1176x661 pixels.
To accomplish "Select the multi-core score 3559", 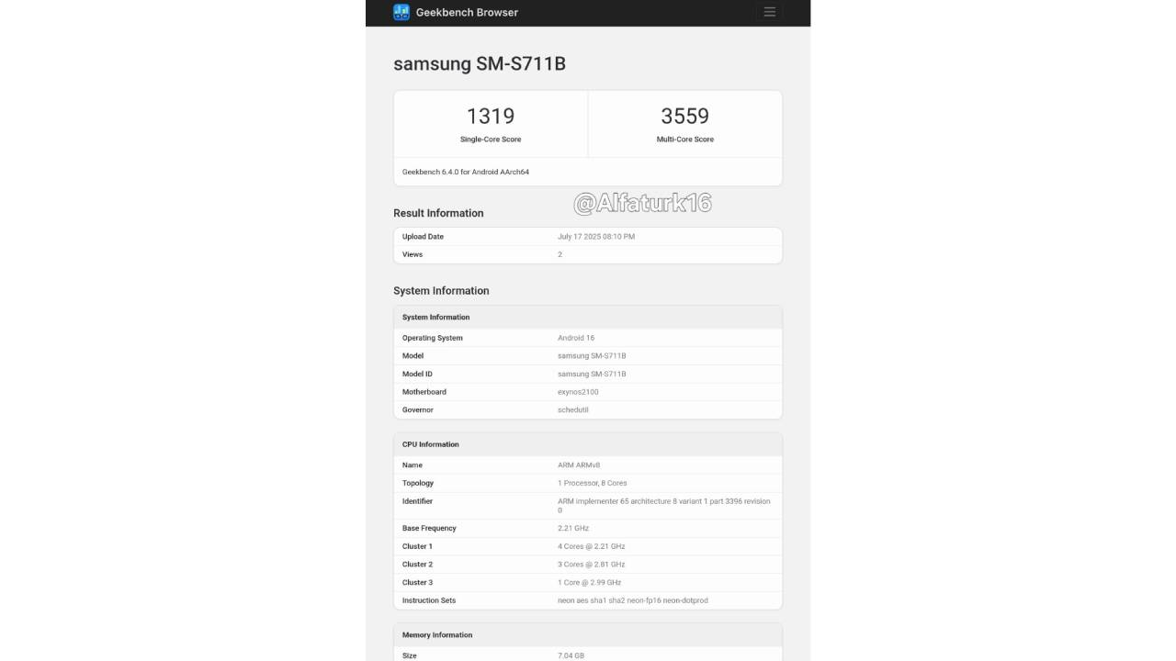I will pos(684,116).
